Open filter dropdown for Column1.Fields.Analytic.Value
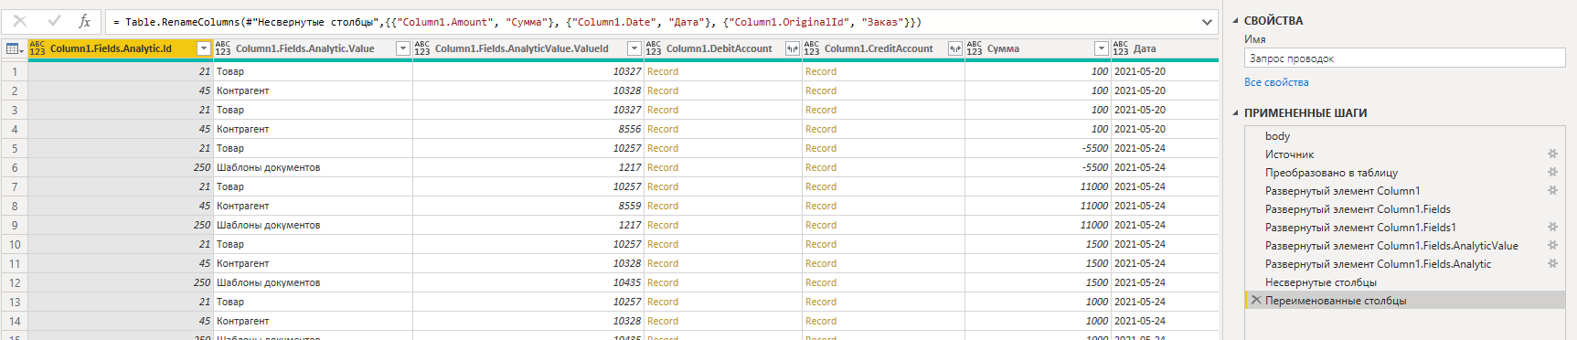This screenshot has height=340, width=1577. [x=403, y=48]
